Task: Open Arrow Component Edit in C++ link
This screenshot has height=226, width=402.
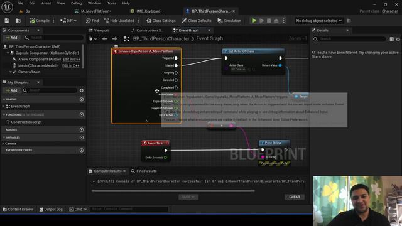Action: click(x=72, y=59)
